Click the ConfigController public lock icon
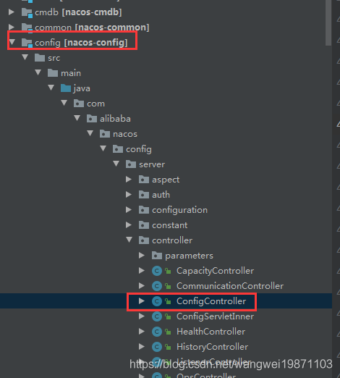 coord(168,301)
